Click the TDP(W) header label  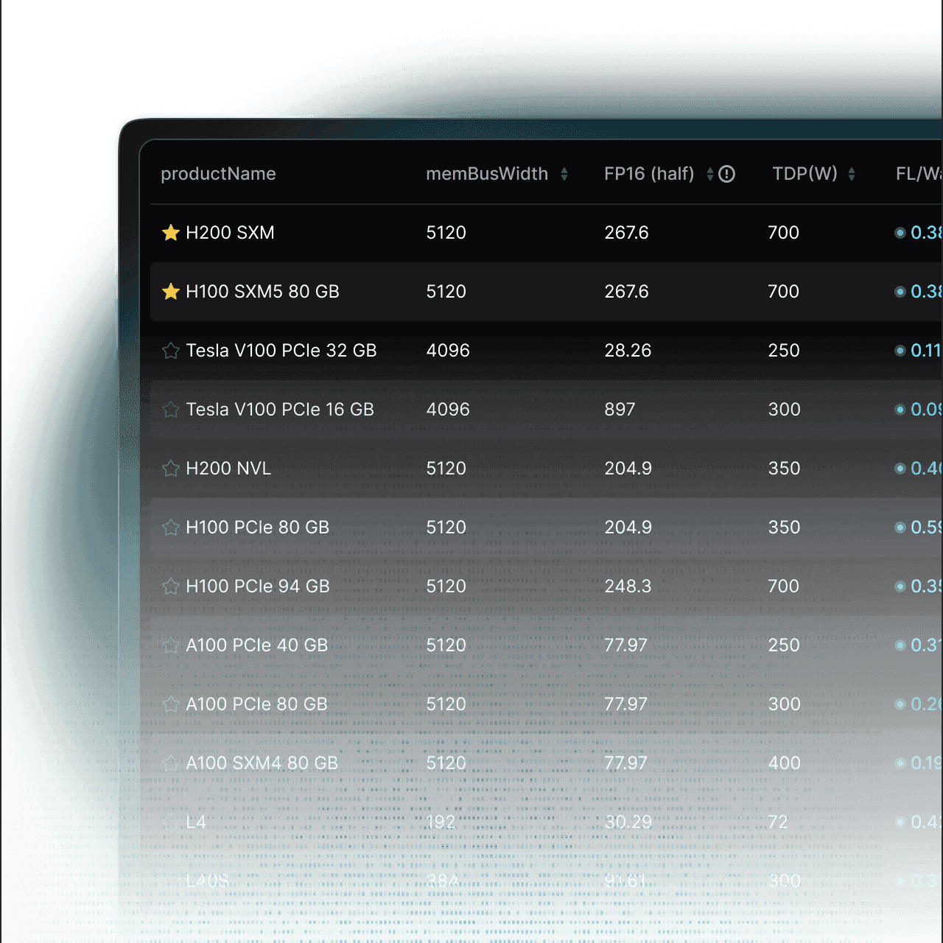[x=804, y=174]
